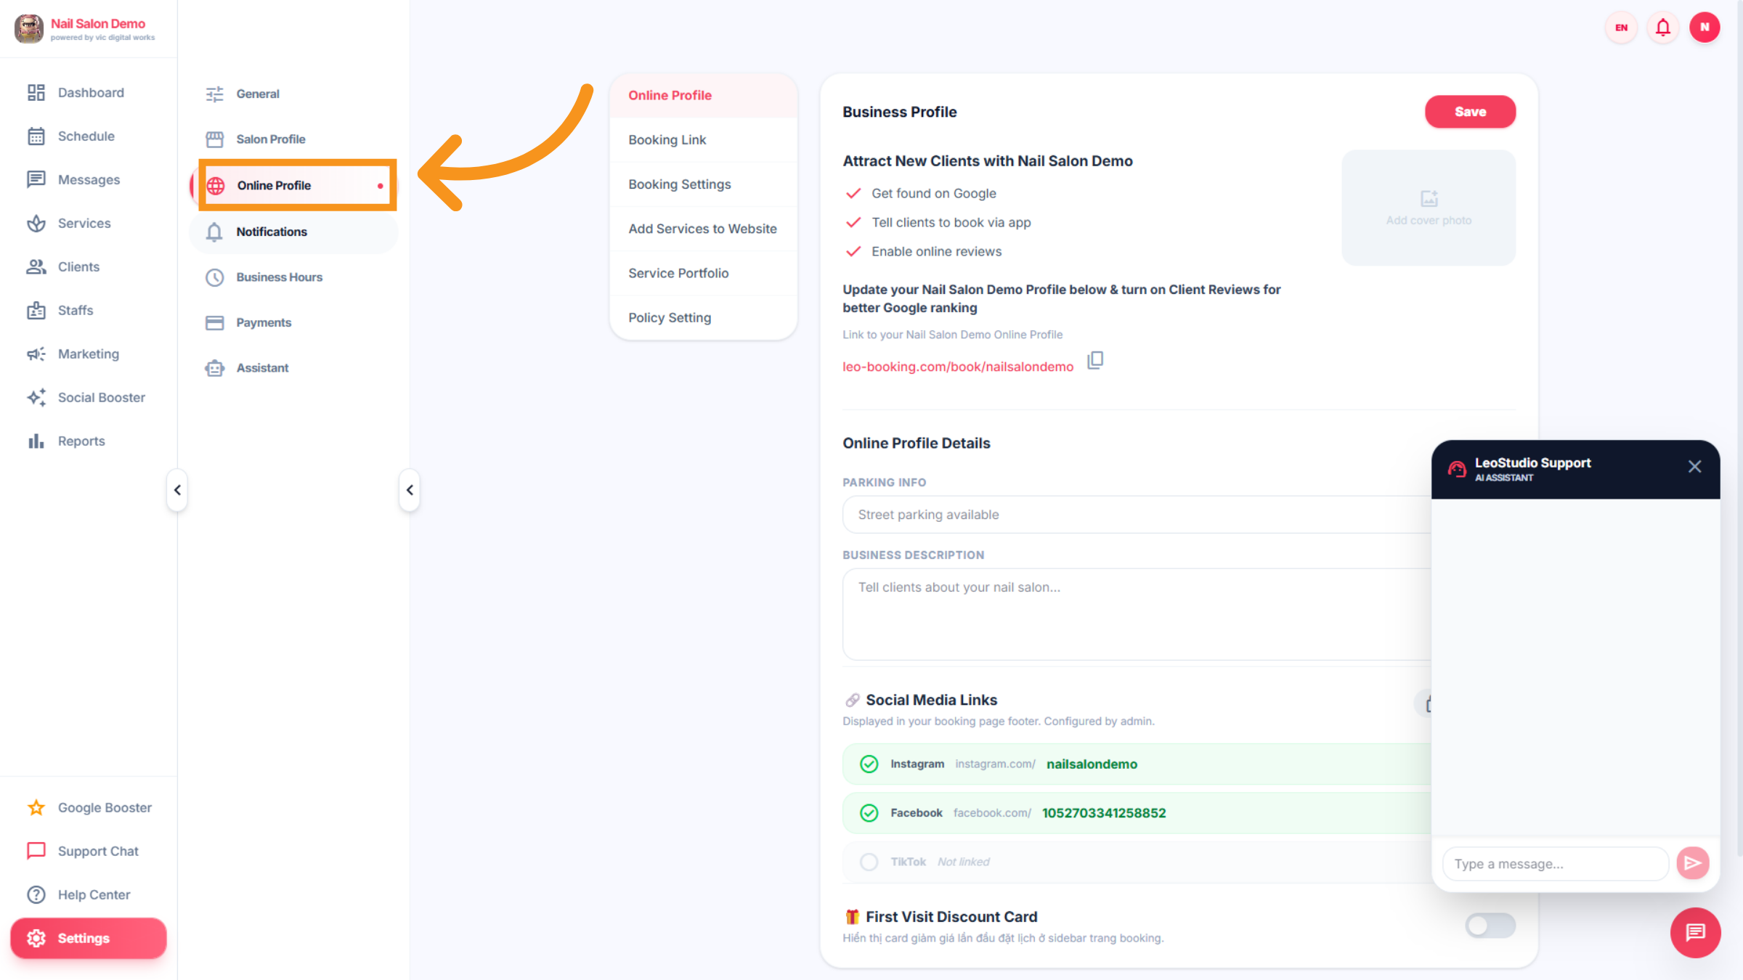
Task: Click the Instagram green check circle
Action: 869,764
